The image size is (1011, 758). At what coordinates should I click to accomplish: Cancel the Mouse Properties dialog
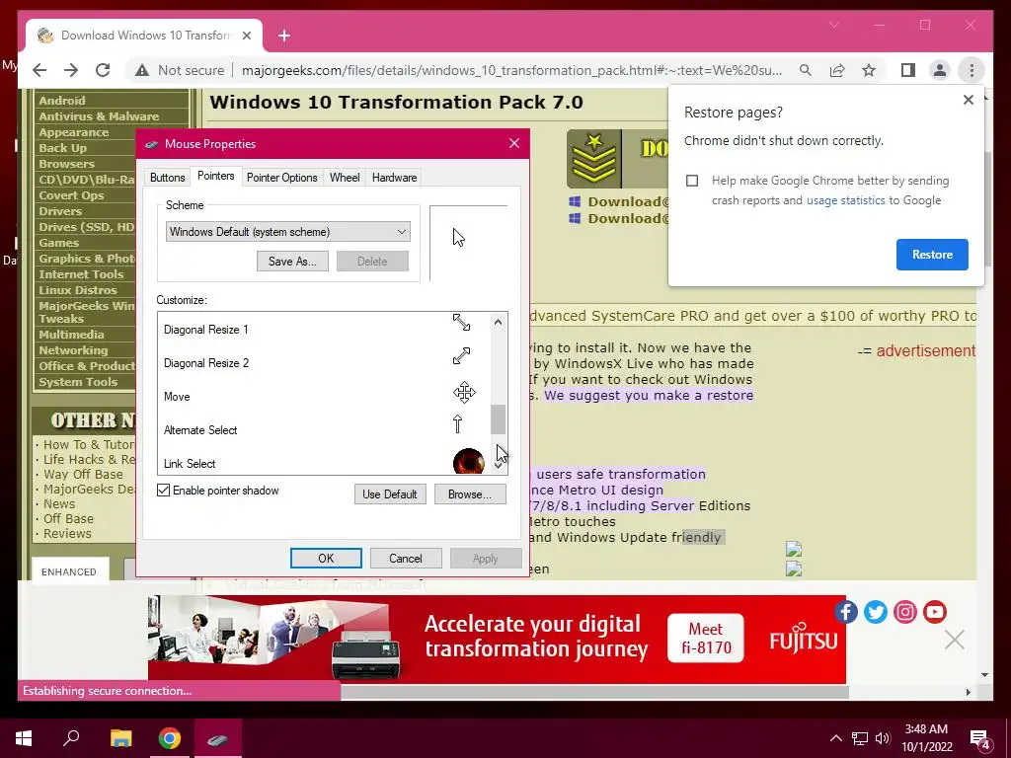[406, 559]
